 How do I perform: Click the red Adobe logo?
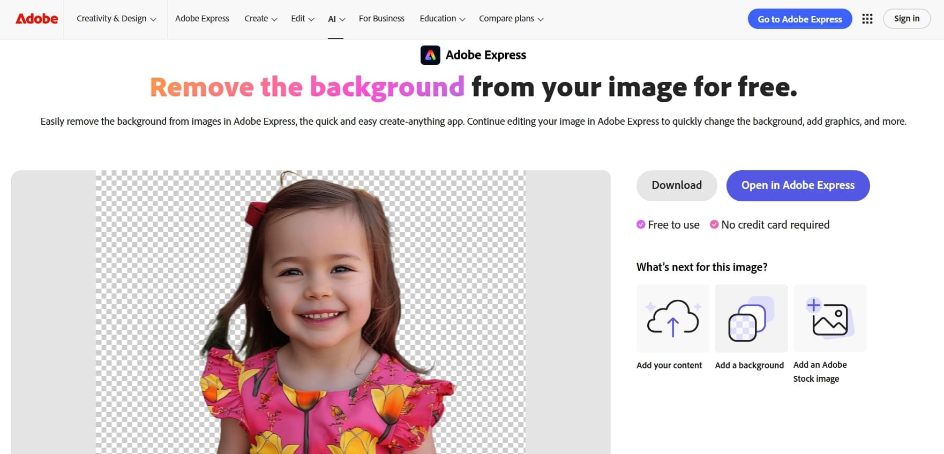coord(37,19)
